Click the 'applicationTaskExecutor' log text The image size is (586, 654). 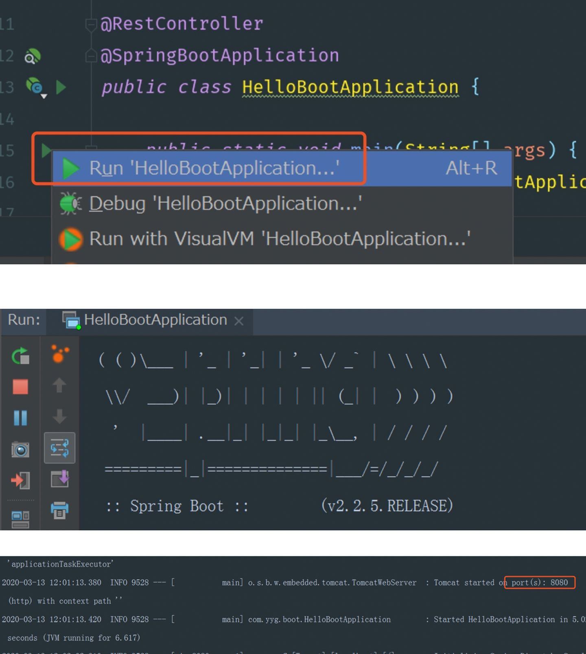[x=60, y=564]
